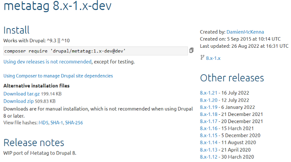Open release 8.x-1.20
The height and width of the screenshot is (162, 291).
209,100
